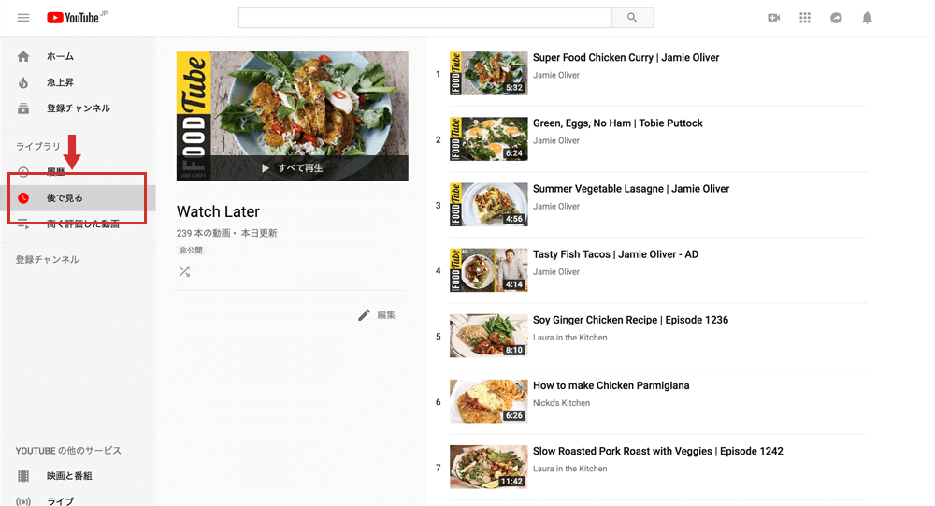Go to ホーム in sidebar
Viewport: 935px width, 506px height.
pos(60,57)
